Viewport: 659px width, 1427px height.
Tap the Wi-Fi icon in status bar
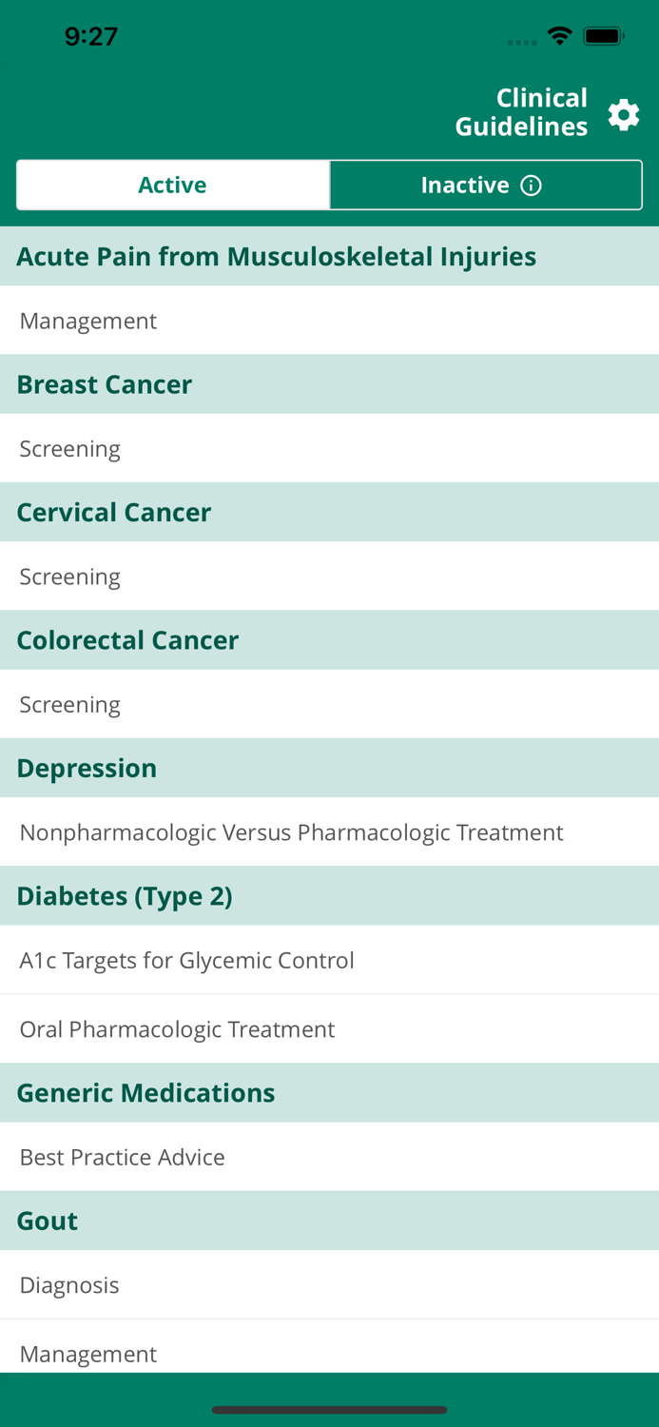click(x=559, y=36)
